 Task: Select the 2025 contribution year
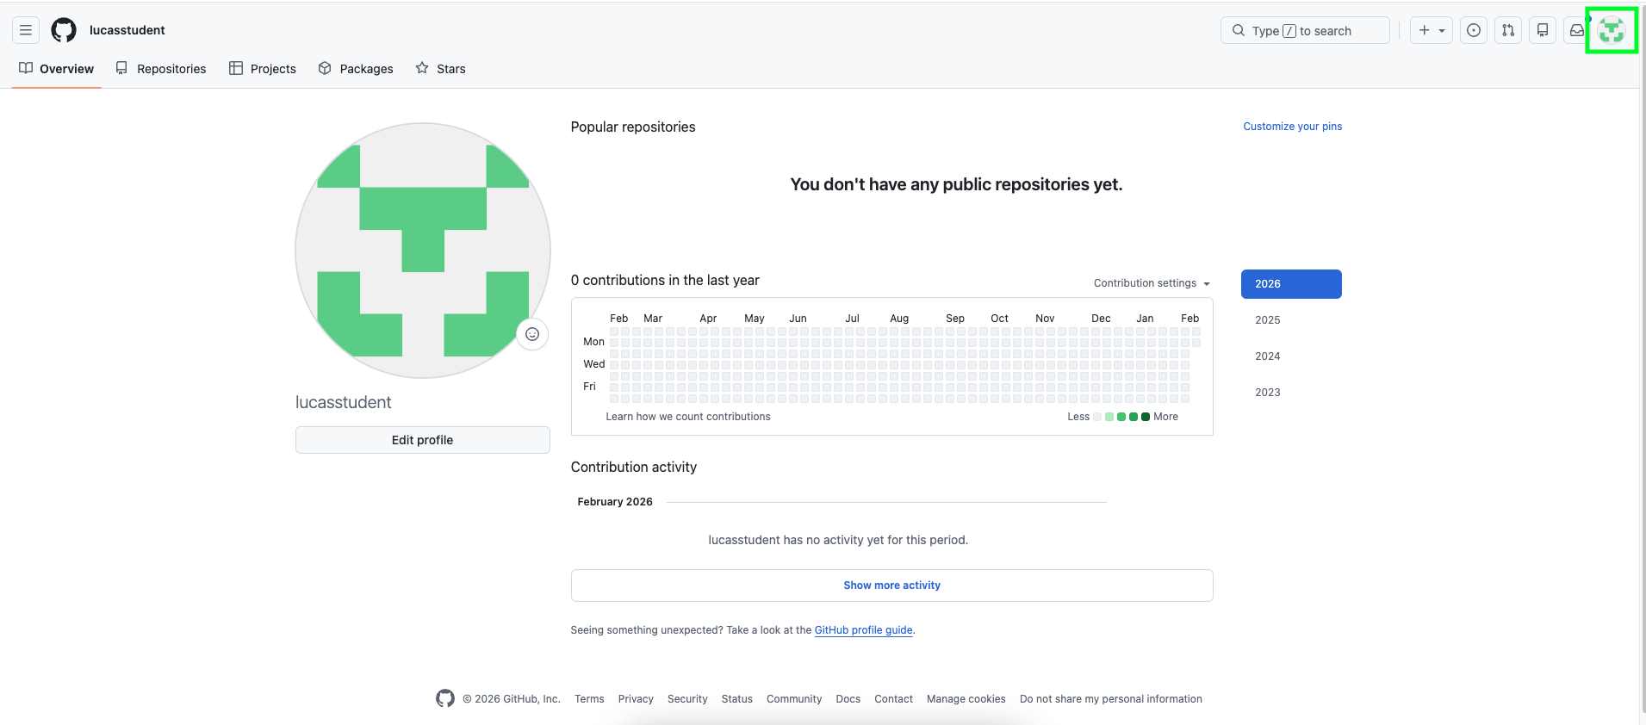1268,320
